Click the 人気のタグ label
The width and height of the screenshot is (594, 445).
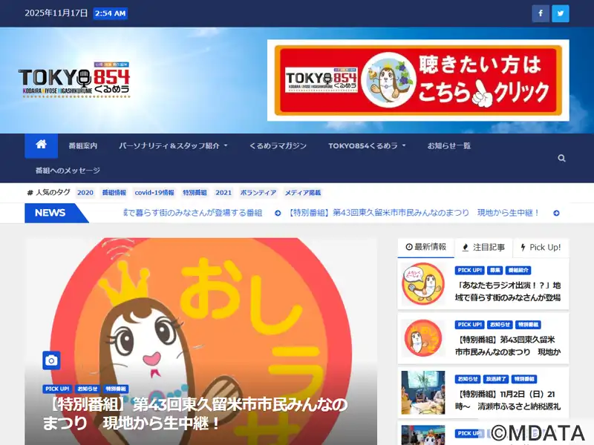click(x=49, y=193)
